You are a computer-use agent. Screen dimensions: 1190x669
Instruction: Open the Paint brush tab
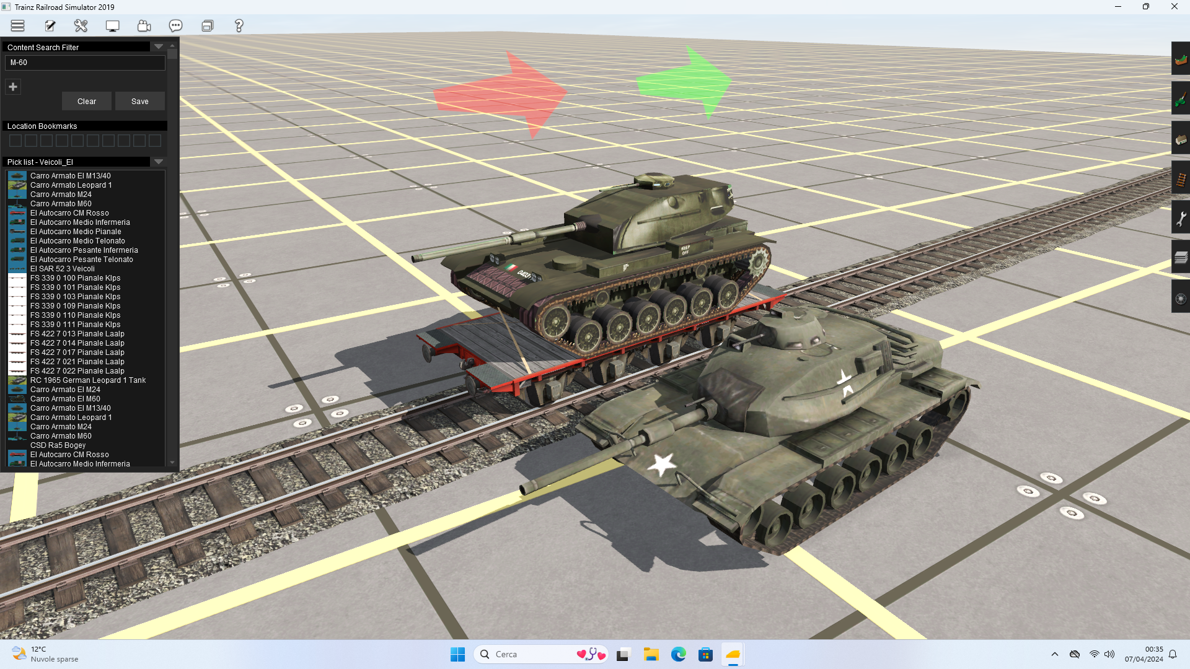click(x=1181, y=99)
